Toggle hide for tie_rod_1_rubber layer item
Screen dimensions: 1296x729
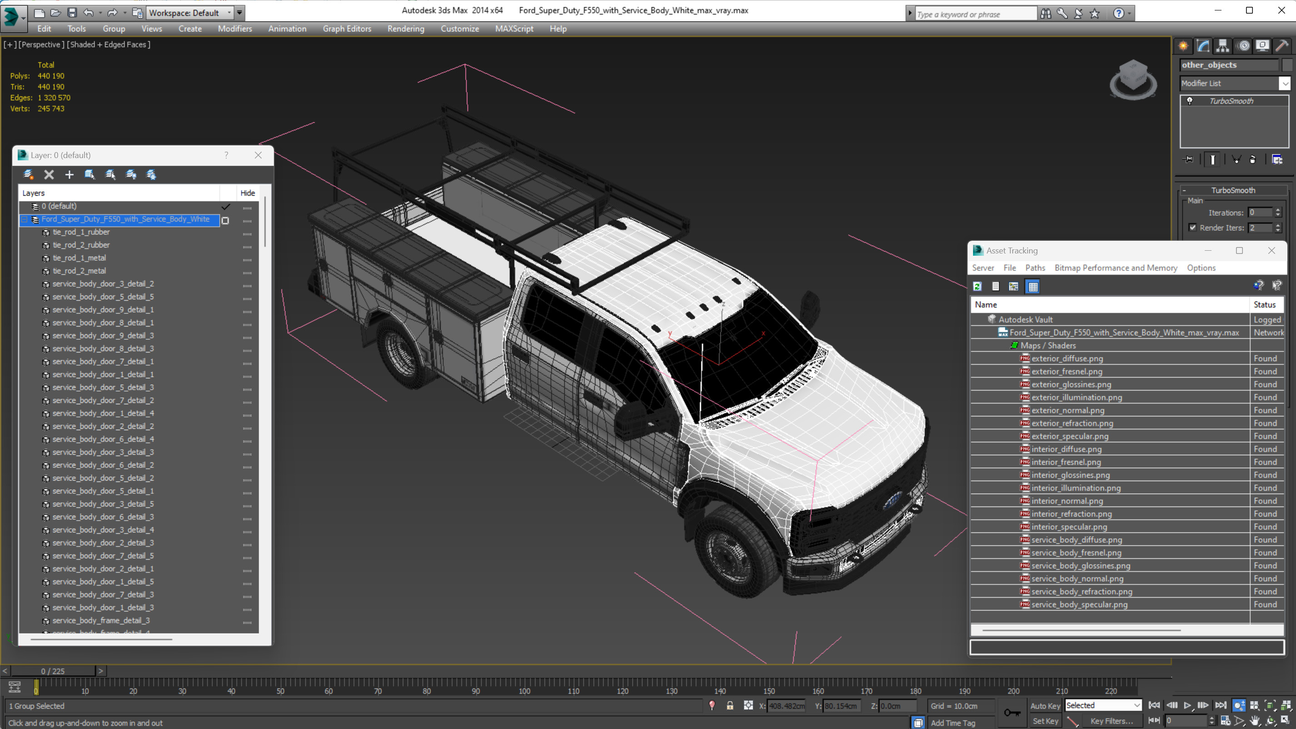pos(247,233)
